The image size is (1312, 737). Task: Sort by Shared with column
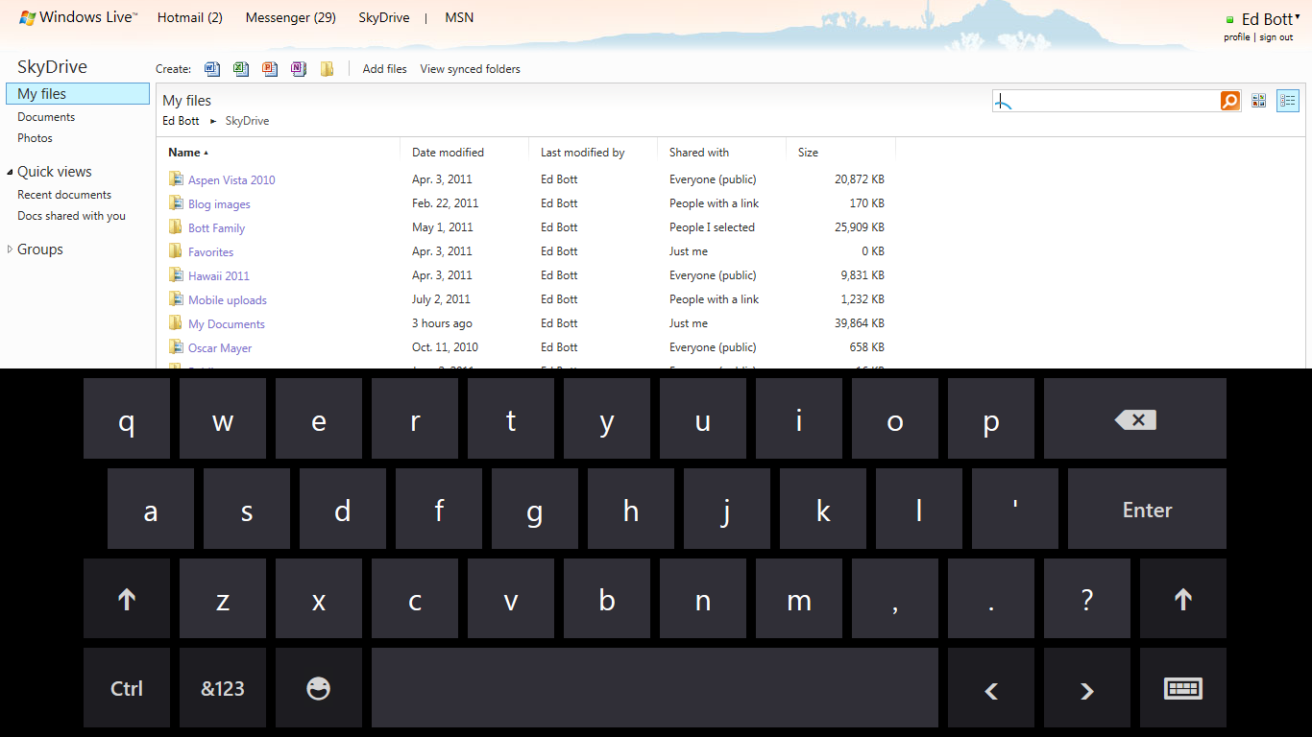tap(699, 153)
